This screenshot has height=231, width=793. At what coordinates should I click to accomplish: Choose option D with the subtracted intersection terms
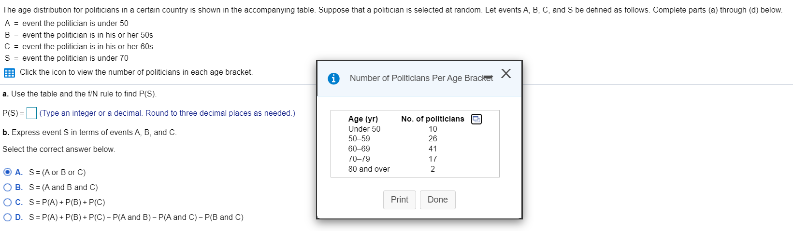(x=8, y=217)
